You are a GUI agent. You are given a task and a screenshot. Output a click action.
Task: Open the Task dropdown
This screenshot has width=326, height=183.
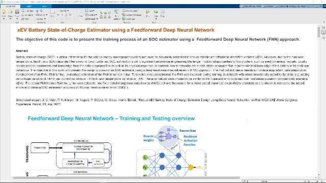pos(90,11)
